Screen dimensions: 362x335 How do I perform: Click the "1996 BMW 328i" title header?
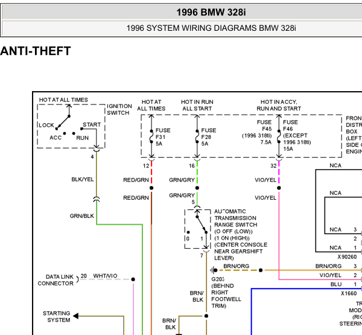211,12
